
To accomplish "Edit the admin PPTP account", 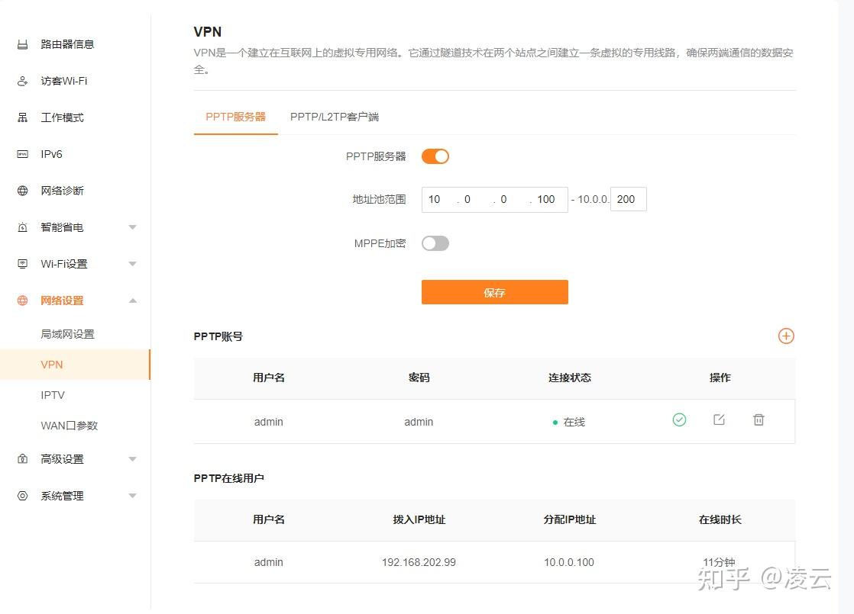I will point(719,420).
